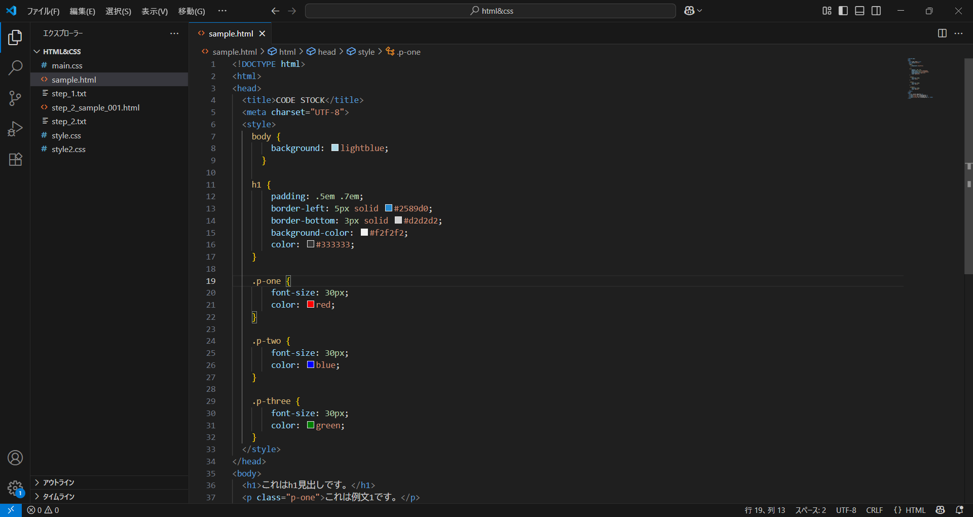The height and width of the screenshot is (517, 973).
Task: Toggle the secondary side bar visibility
Action: click(x=876, y=11)
